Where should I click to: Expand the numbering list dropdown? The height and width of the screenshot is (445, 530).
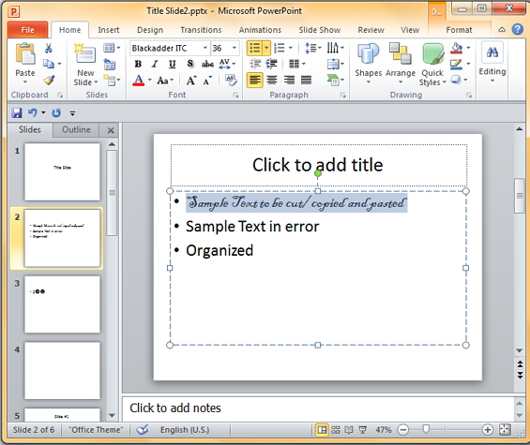pos(291,48)
